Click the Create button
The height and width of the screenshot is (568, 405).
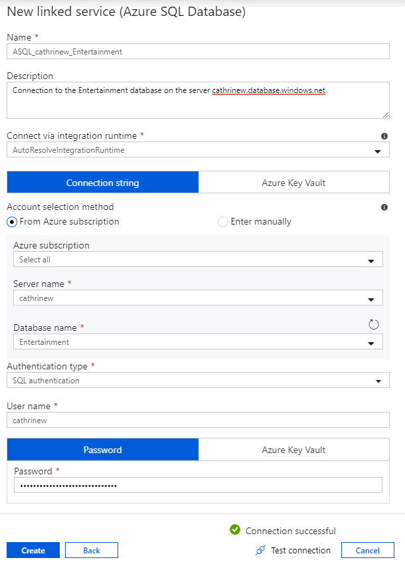point(33,550)
